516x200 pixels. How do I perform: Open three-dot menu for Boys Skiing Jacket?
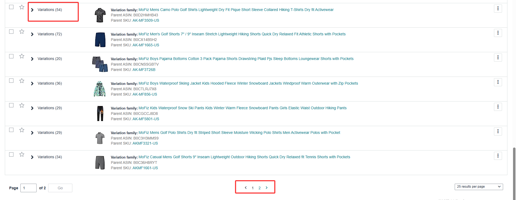(x=498, y=82)
